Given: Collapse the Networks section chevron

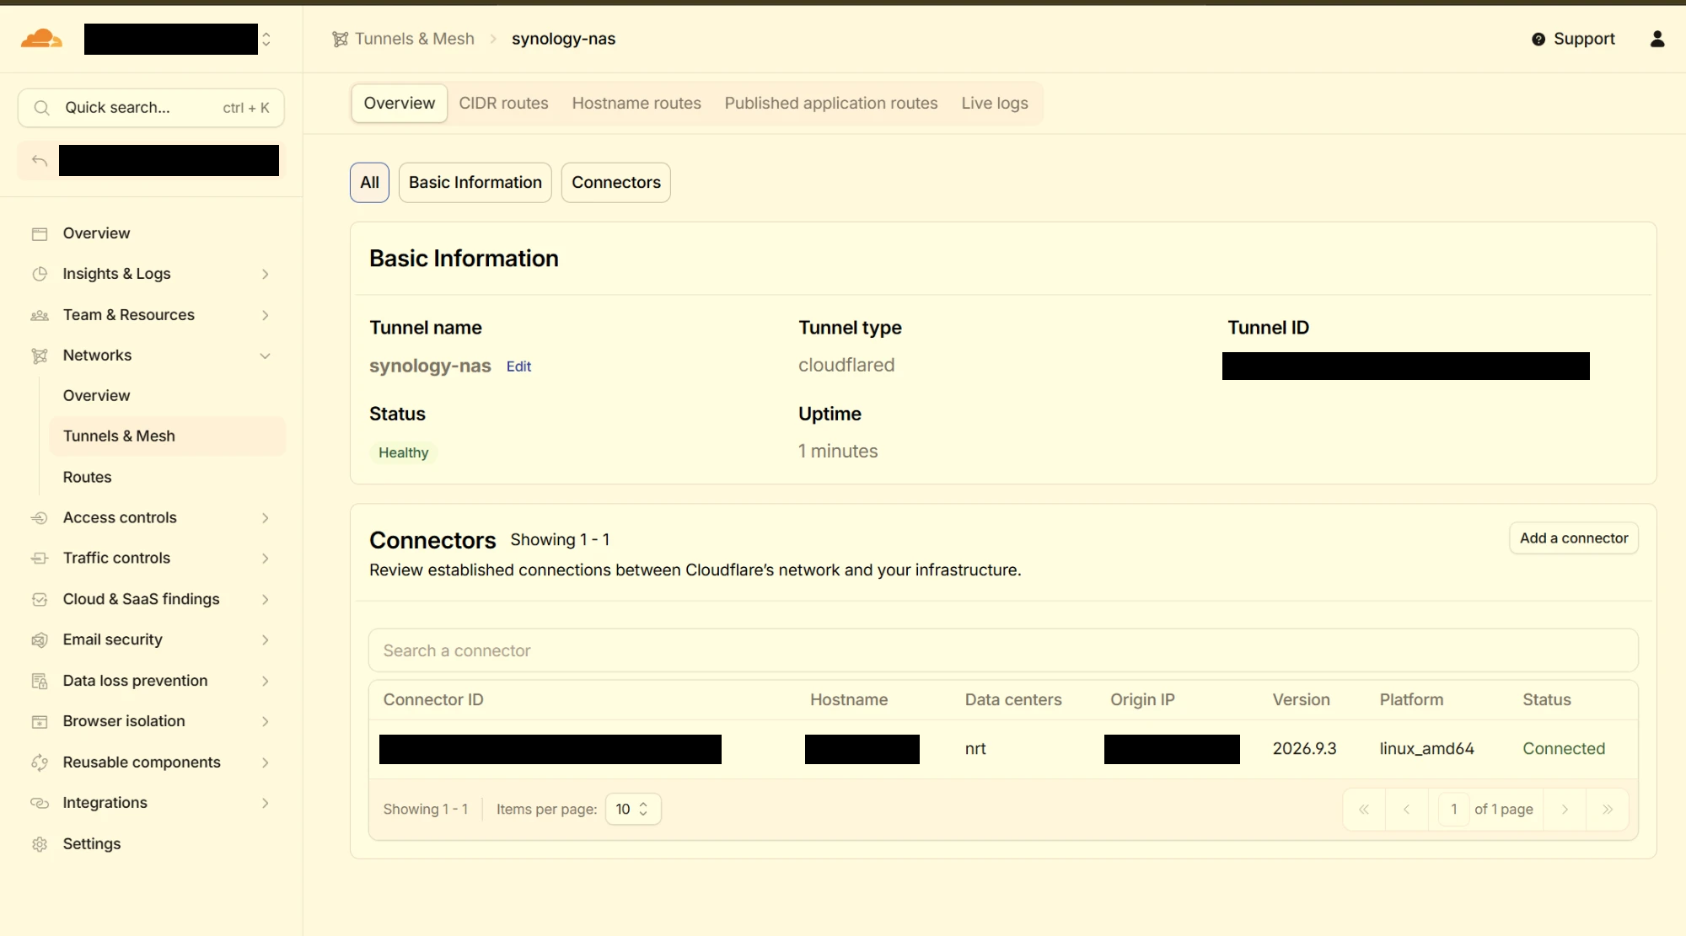Looking at the screenshot, I should (x=266, y=356).
